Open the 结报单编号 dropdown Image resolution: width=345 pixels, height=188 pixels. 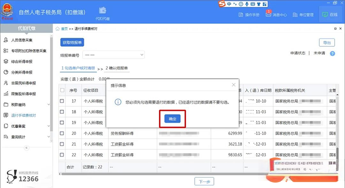(x=113, y=55)
